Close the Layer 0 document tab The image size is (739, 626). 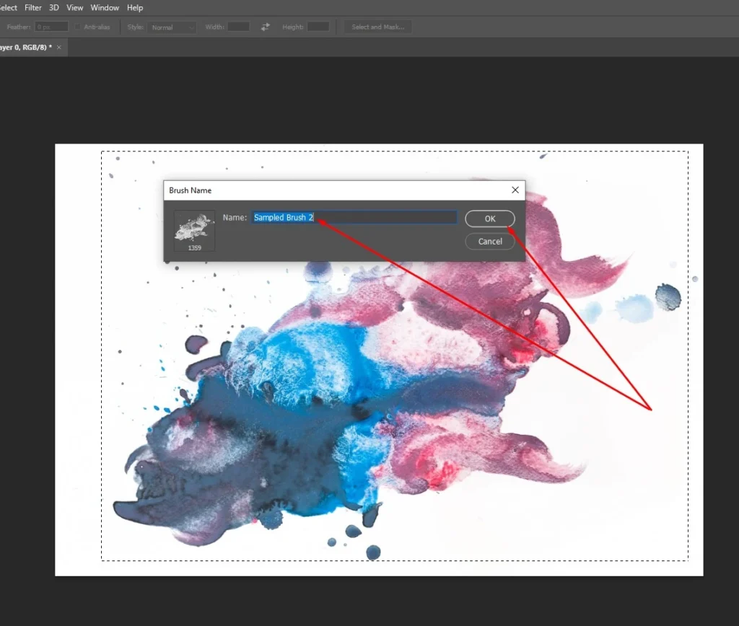coord(59,47)
